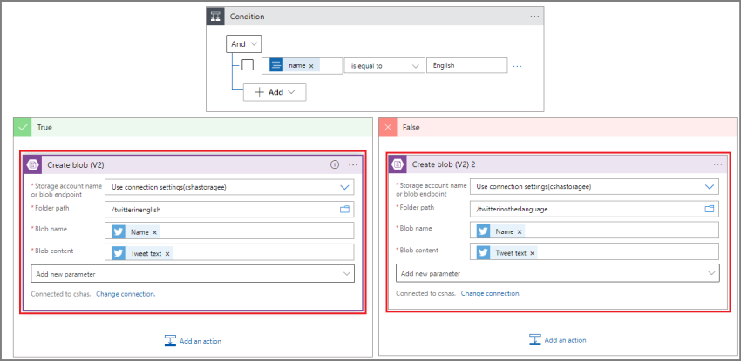Click the Condition card title

pyautogui.click(x=248, y=17)
